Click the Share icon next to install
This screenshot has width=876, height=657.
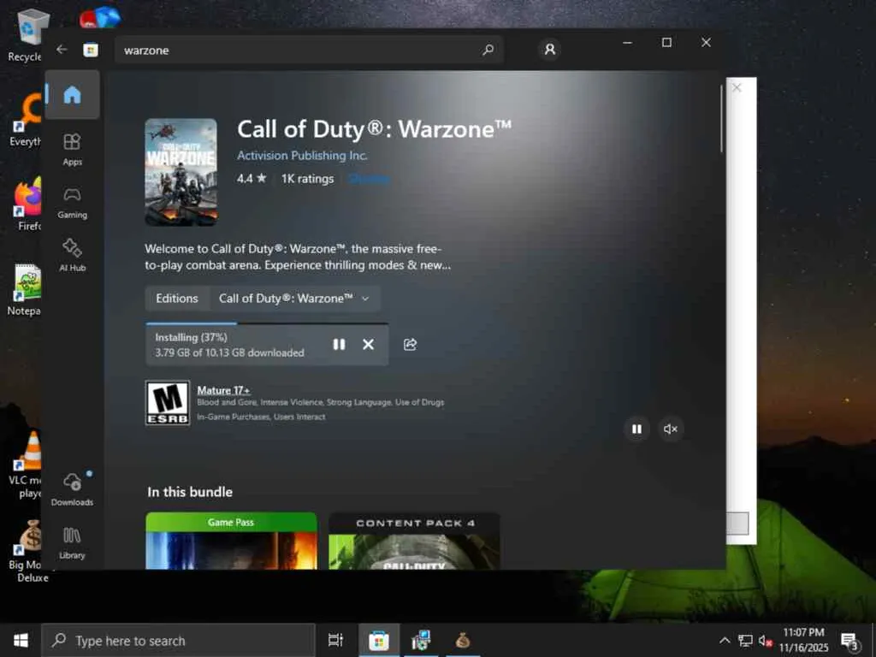[x=410, y=344]
